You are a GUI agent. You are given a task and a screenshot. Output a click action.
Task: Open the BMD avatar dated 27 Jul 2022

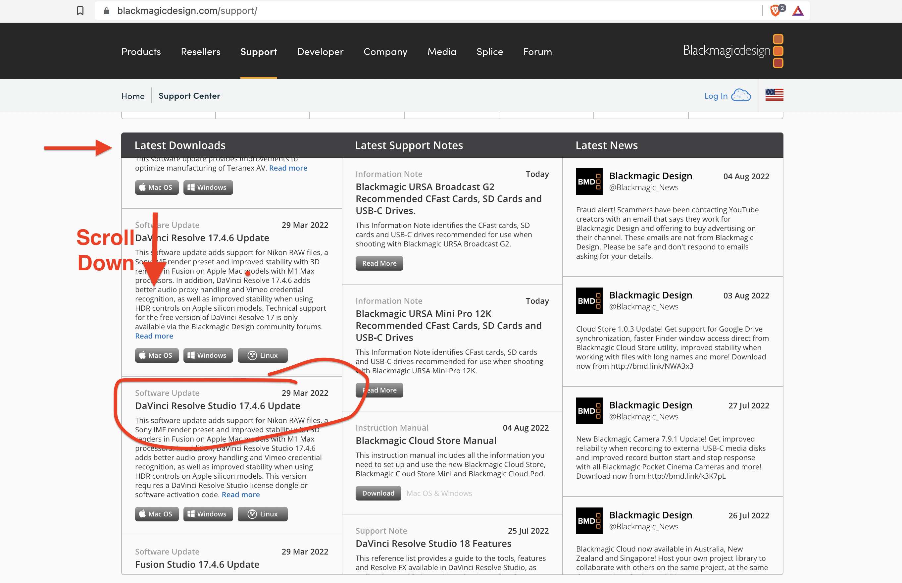point(589,411)
